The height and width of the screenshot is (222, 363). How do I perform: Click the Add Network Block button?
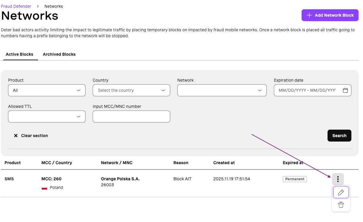(x=330, y=15)
